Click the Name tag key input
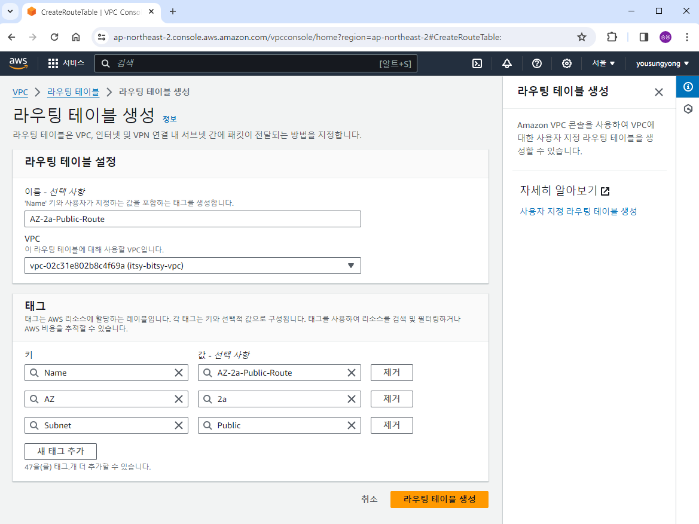This screenshot has height=524, width=699. point(106,373)
